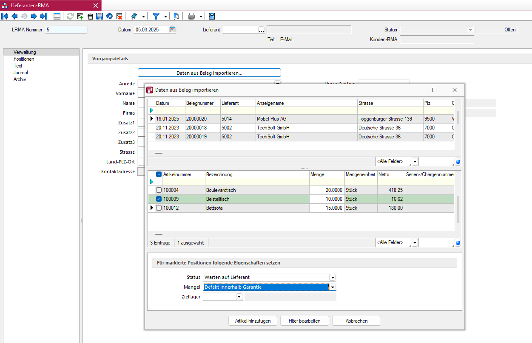Create a new record entry

click(79, 16)
